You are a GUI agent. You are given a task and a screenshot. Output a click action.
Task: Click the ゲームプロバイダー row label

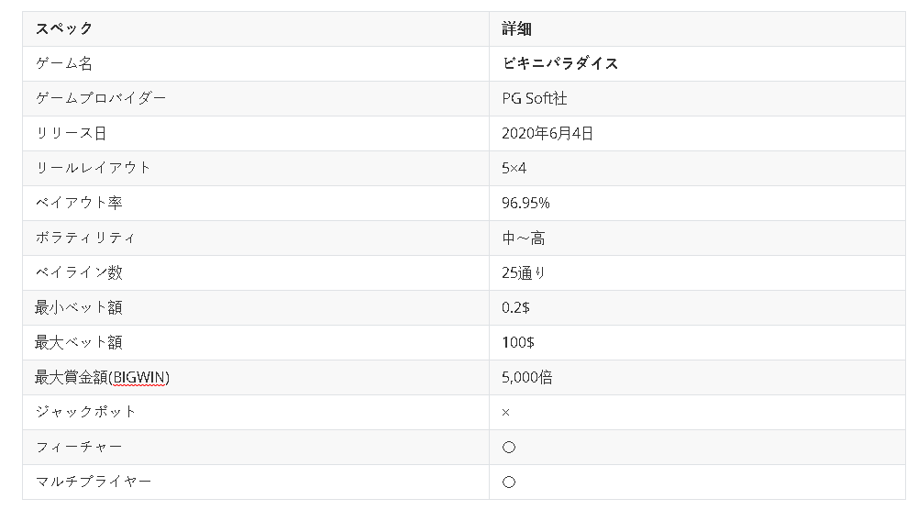(x=101, y=98)
